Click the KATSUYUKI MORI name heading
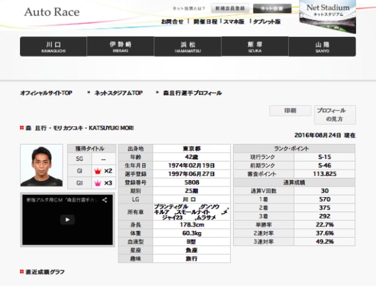The image size is (376, 286). [112, 128]
